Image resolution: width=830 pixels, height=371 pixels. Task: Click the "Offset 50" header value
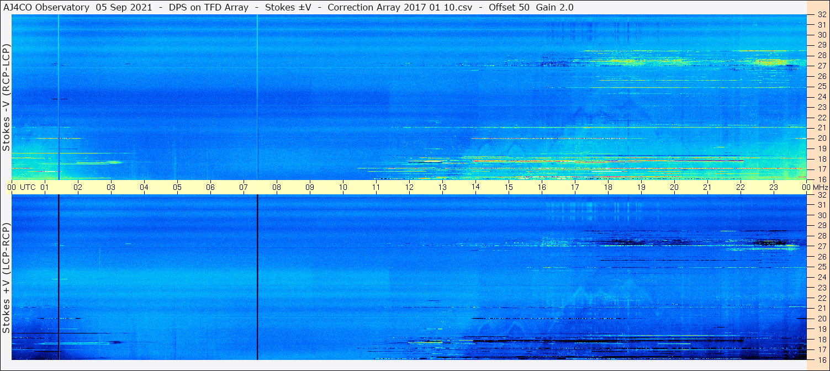508,7
